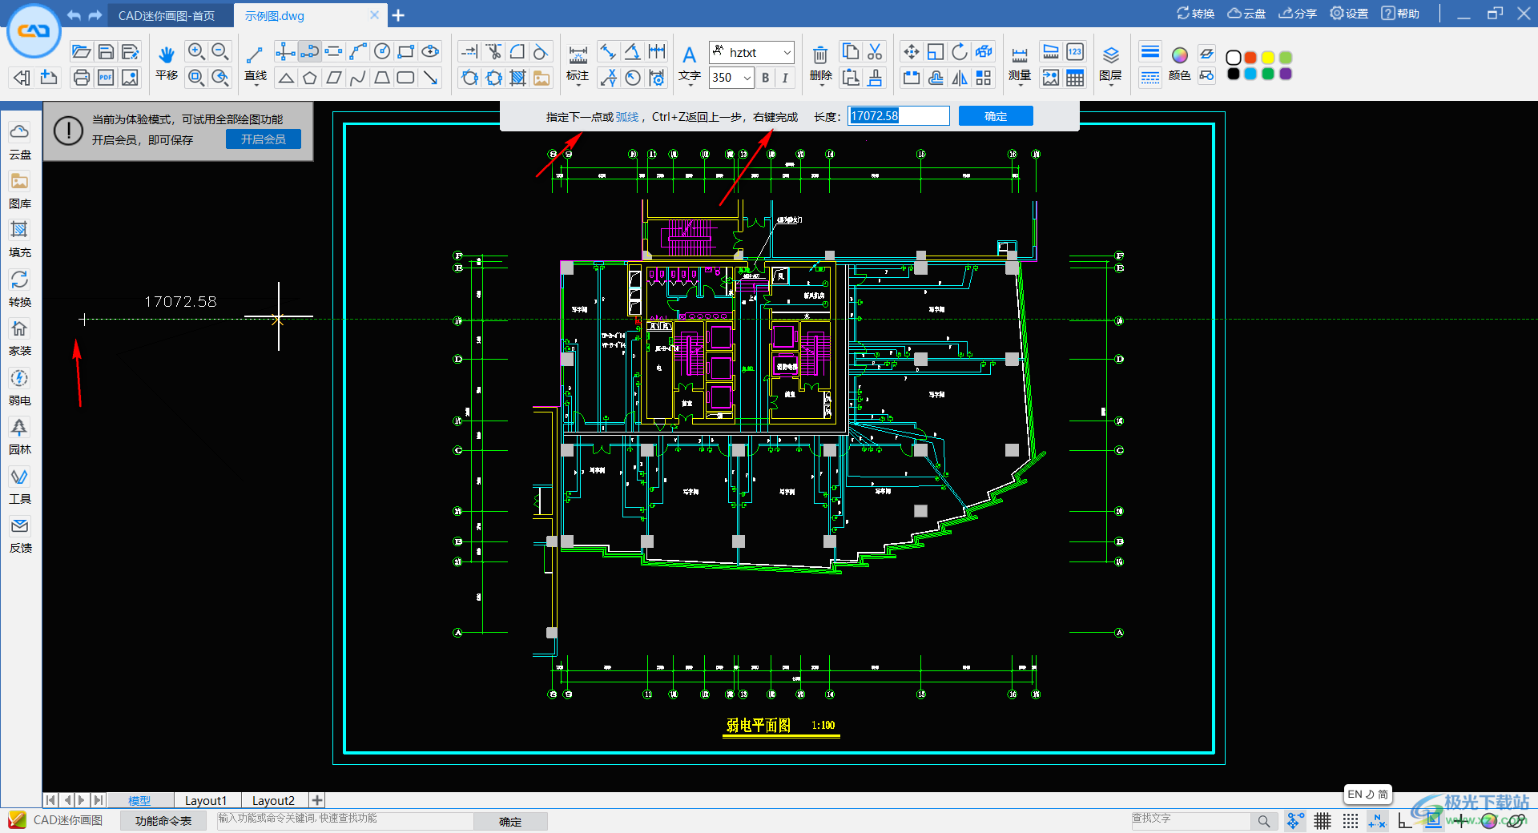Select the spline curve tool
The height and width of the screenshot is (833, 1538).
pyautogui.click(x=358, y=78)
